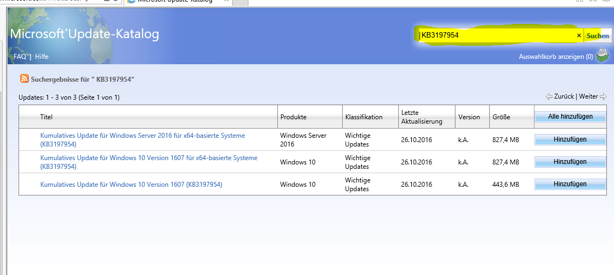Click the RSS feed icon beside Suchergebnisse
The height and width of the screenshot is (275, 614).
pyautogui.click(x=25, y=78)
